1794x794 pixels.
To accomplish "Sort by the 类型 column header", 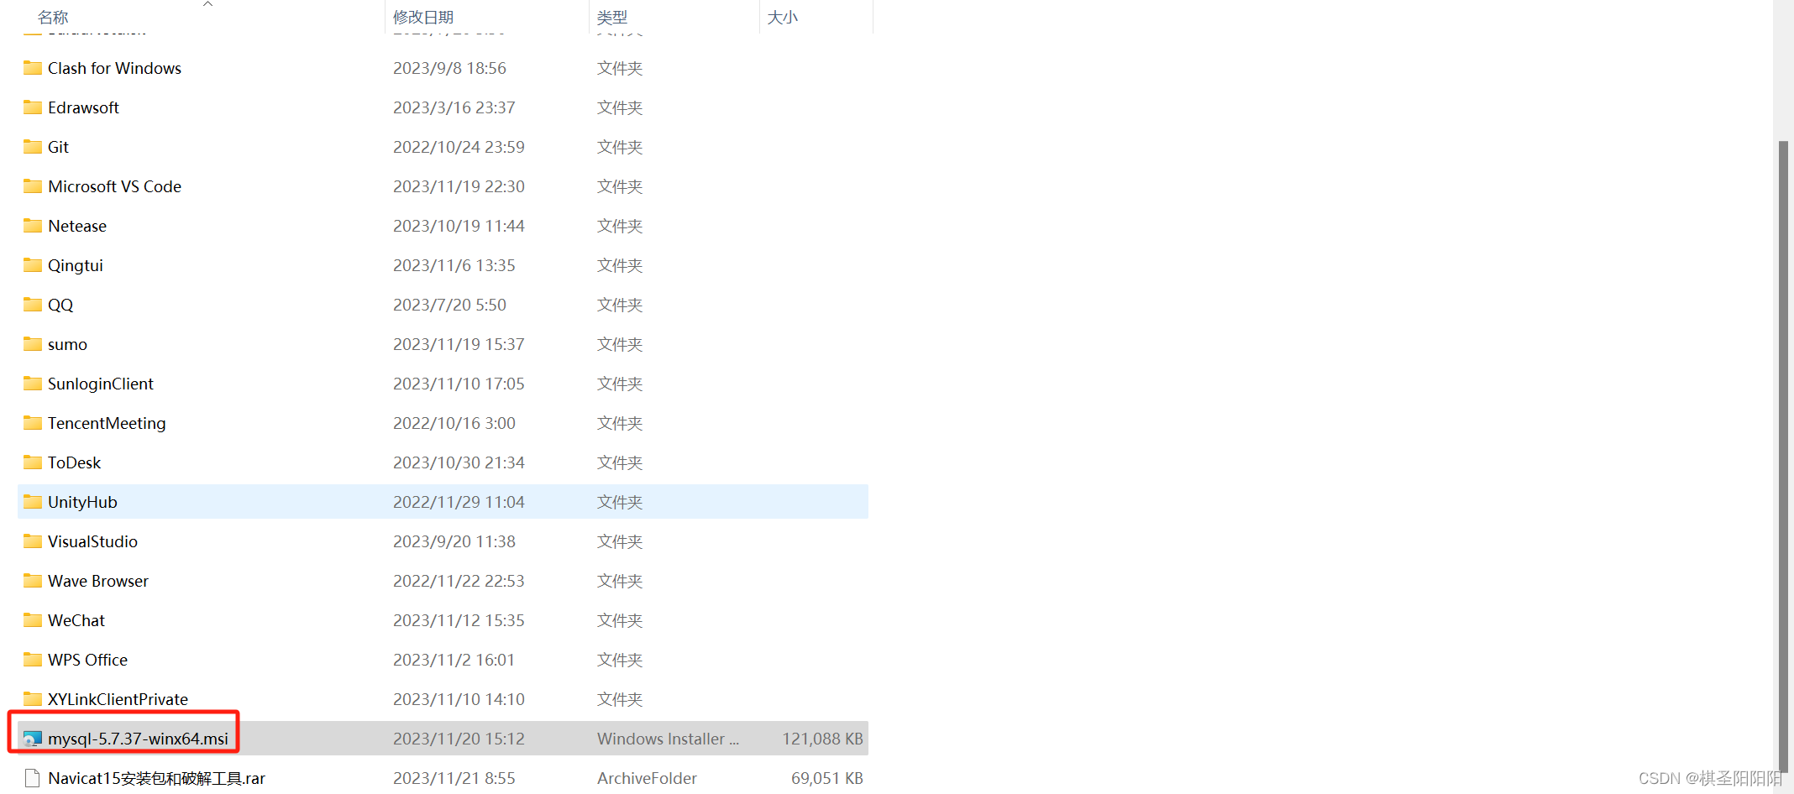I will [x=612, y=18].
